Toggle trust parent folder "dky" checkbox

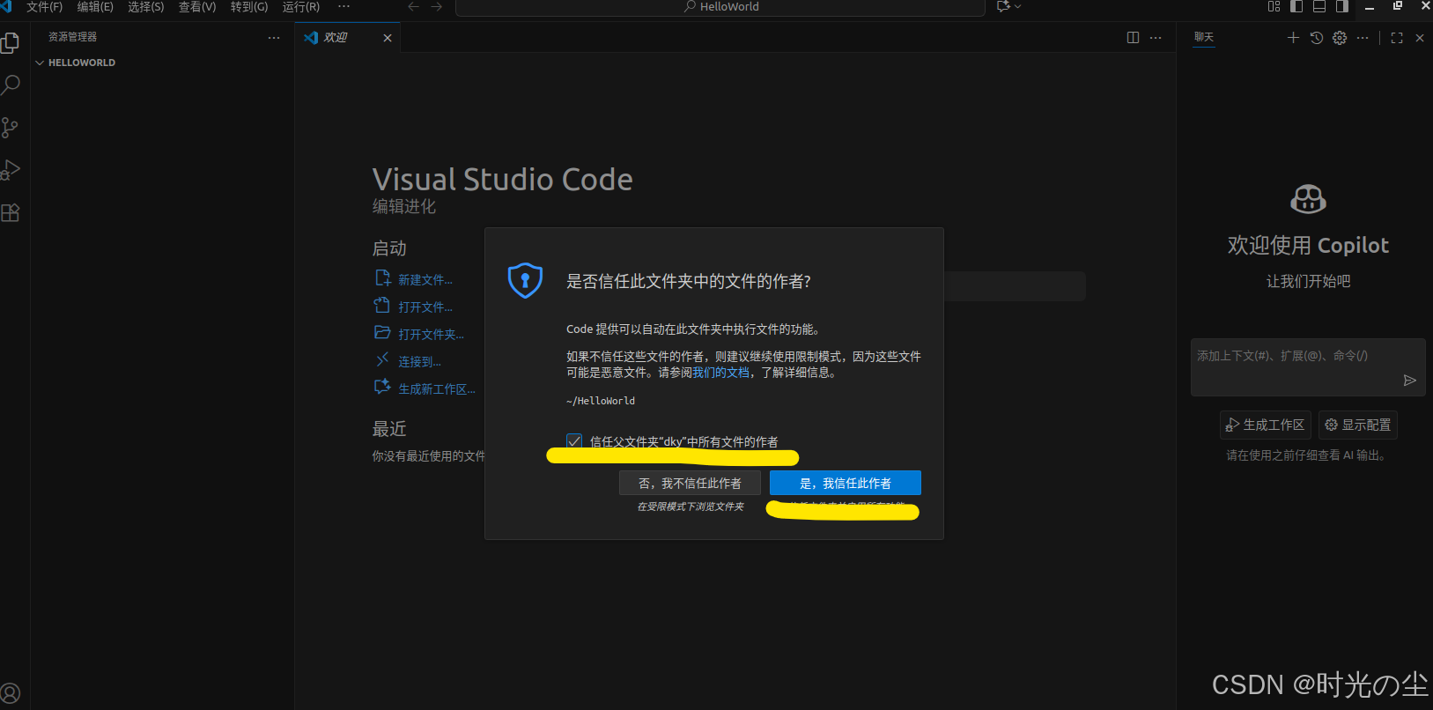click(574, 440)
